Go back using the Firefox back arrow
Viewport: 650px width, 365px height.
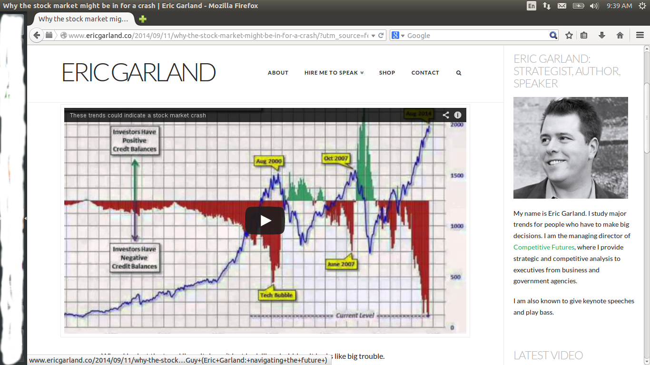click(x=37, y=35)
